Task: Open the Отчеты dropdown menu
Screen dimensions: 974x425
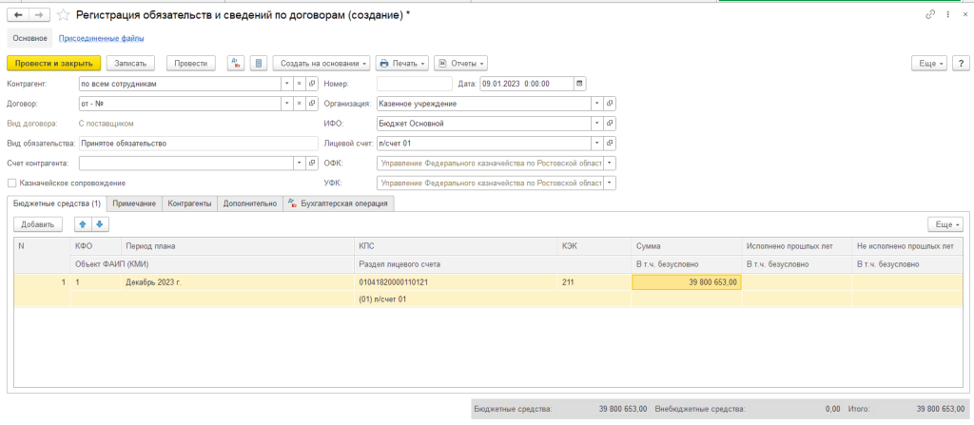Action: point(460,64)
